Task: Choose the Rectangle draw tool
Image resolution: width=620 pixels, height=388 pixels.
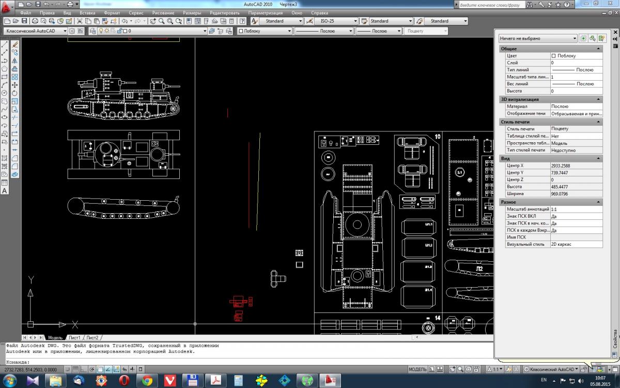Action: tap(5, 77)
